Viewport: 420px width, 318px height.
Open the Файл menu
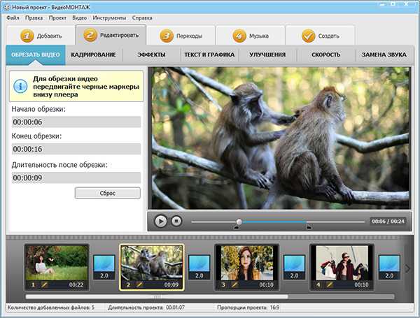tap(13, 17)
